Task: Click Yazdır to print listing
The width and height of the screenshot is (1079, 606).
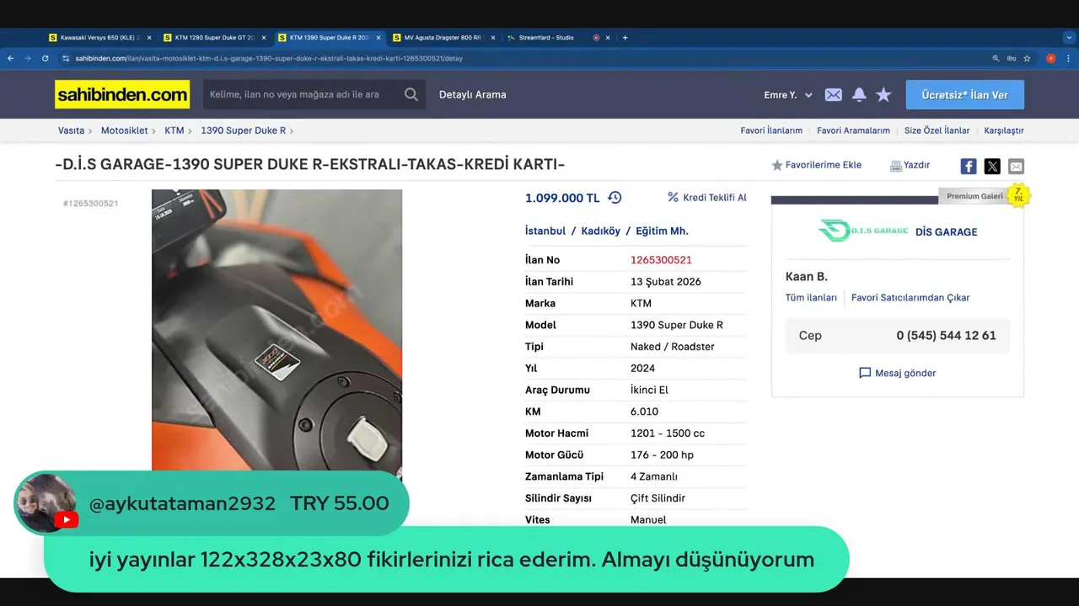Action: coord(910,165)
